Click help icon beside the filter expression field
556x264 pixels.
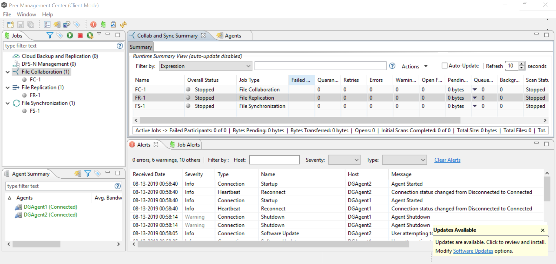point(392,66)
